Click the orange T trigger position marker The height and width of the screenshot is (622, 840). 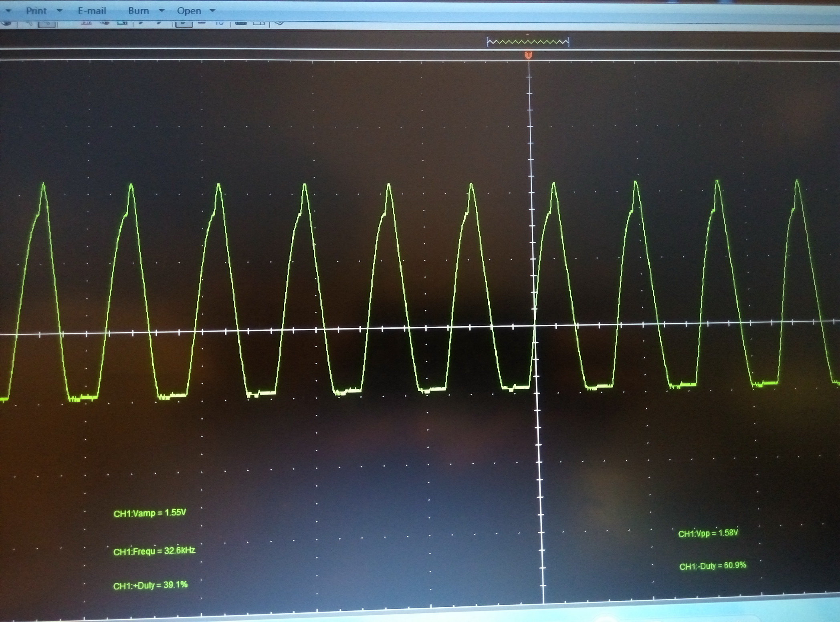tap(528, 55)
